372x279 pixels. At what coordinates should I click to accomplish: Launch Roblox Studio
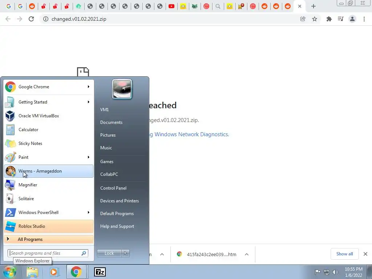tap(49, 226)
